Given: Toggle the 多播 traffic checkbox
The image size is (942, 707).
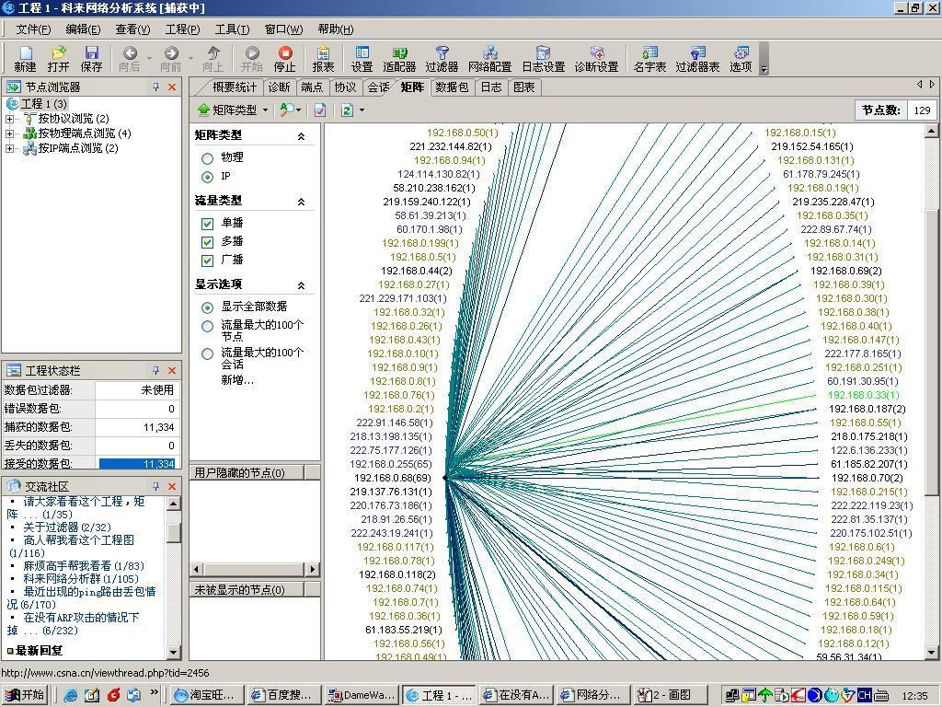Looking at the screenshot, I should [x=207, y=242].
